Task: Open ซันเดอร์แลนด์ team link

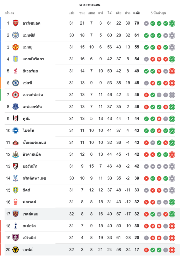Action: (34, 142)
